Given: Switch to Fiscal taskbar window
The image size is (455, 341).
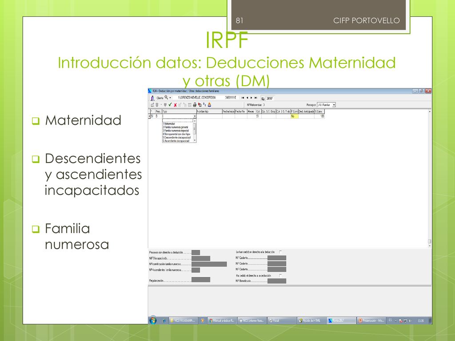Looking at the screenshot, I should pyautogui.click(x=281, y=321).
